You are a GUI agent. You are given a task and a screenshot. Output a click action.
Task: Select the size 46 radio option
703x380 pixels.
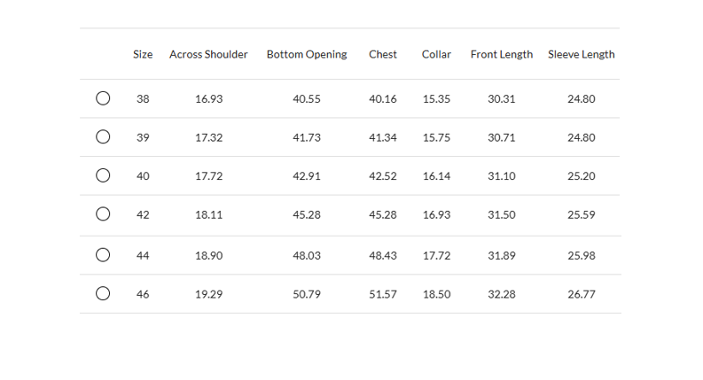point(103,293)
